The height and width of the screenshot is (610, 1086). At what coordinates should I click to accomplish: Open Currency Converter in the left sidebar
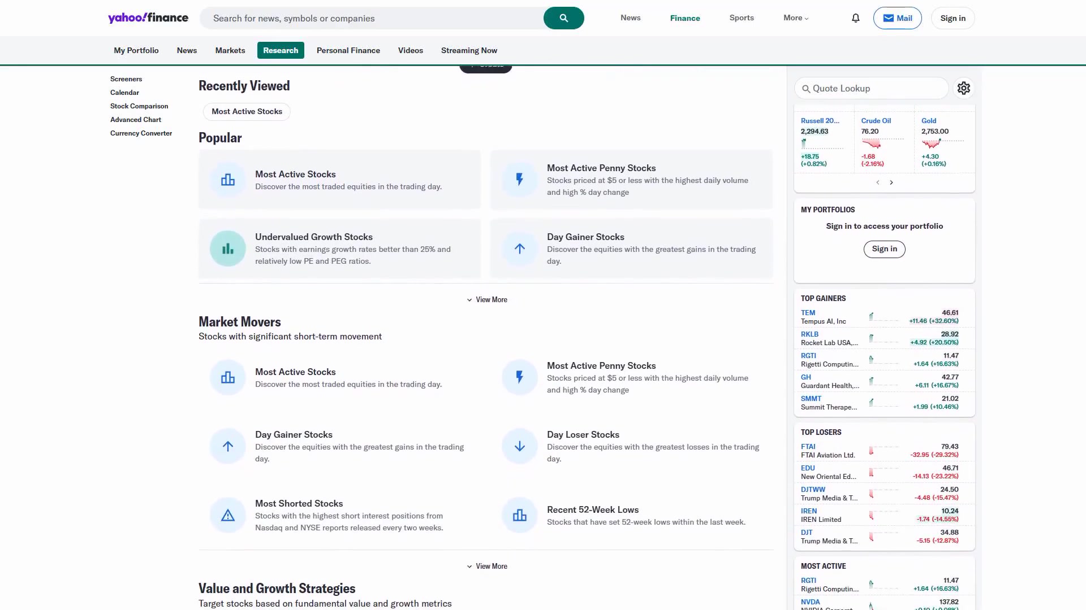point(141,133)
